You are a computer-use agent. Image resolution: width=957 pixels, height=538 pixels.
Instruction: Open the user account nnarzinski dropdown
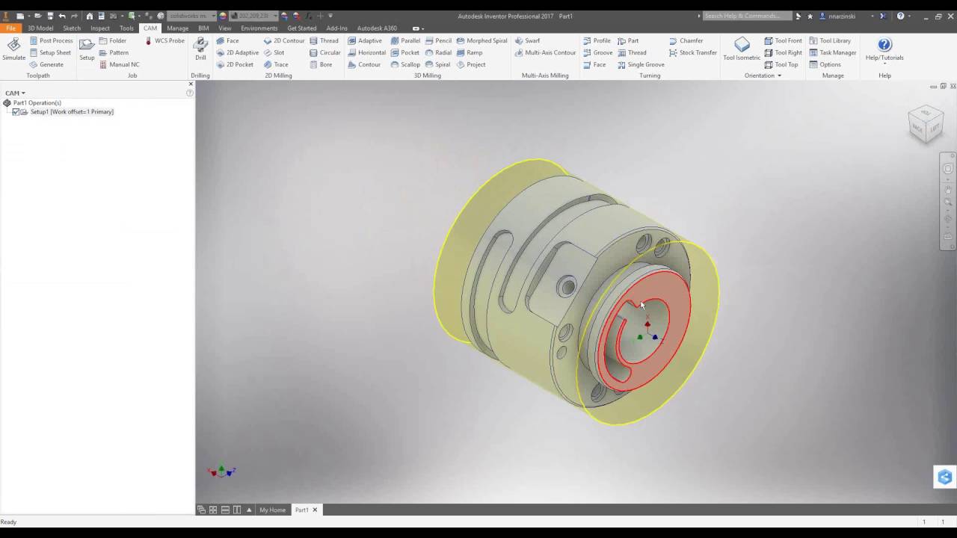[872, 16]
